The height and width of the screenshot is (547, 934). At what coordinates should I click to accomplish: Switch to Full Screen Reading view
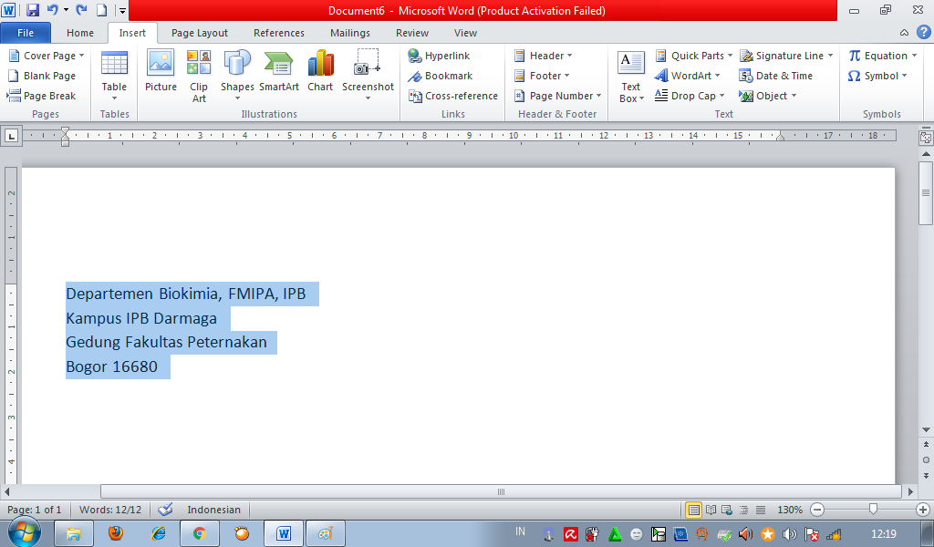tap(710, 510)
